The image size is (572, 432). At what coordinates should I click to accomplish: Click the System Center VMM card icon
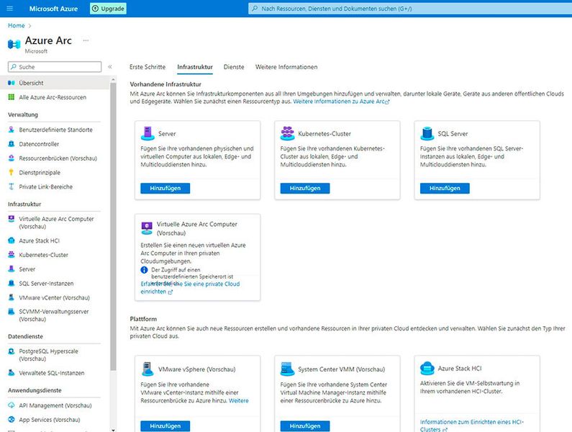[x=288, y=369]
